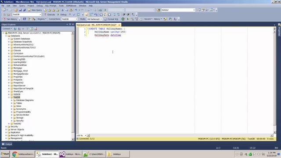281x158 pixels.
Task: Open the Chrome taskbar button
Action: [23, 154]
